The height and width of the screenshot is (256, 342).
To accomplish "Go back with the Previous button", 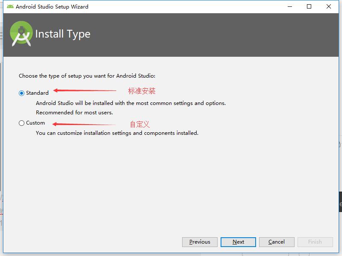I will [200, 242].
